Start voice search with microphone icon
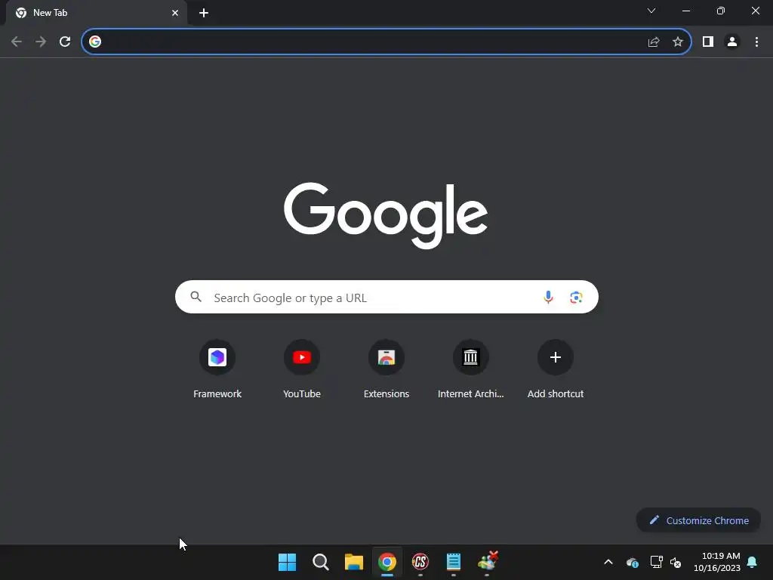Viewport: 773px width, 580px height. click(548, 298)
